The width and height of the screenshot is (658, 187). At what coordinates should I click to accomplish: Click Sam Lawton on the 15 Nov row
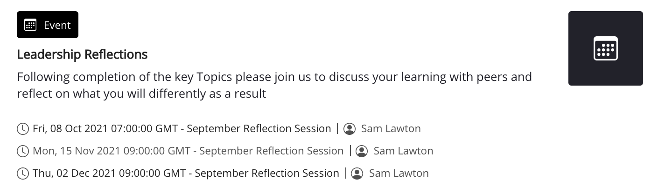403,151
